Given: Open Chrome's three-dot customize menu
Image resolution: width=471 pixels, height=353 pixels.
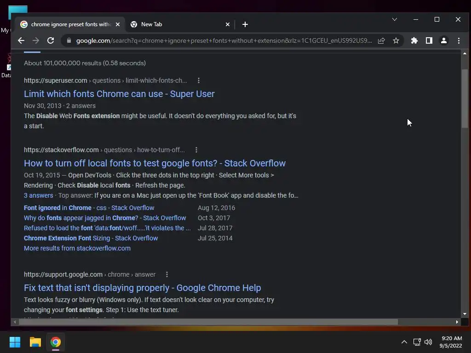Looking at the screenshot, I should pyautogui.click(x=459, y=40).
